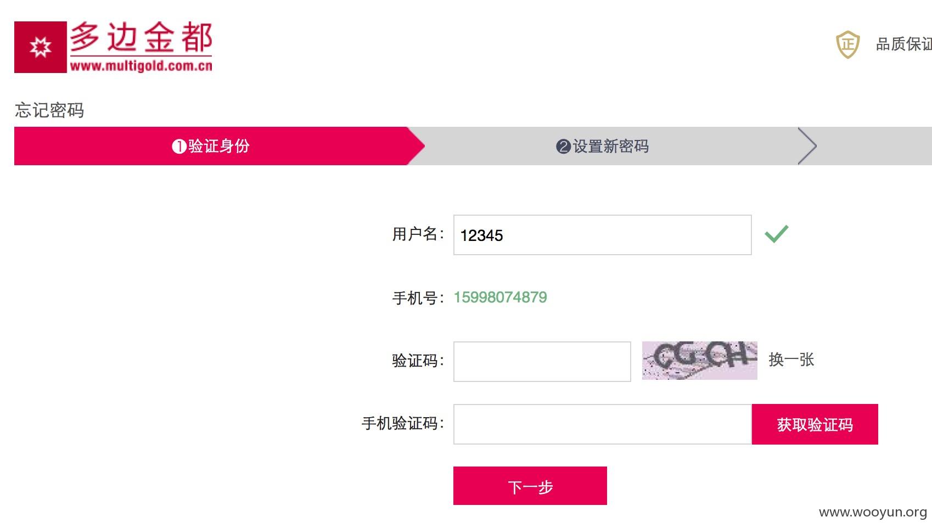
Task: Click the chevron arrow after step two
Action: click(807, 146)
